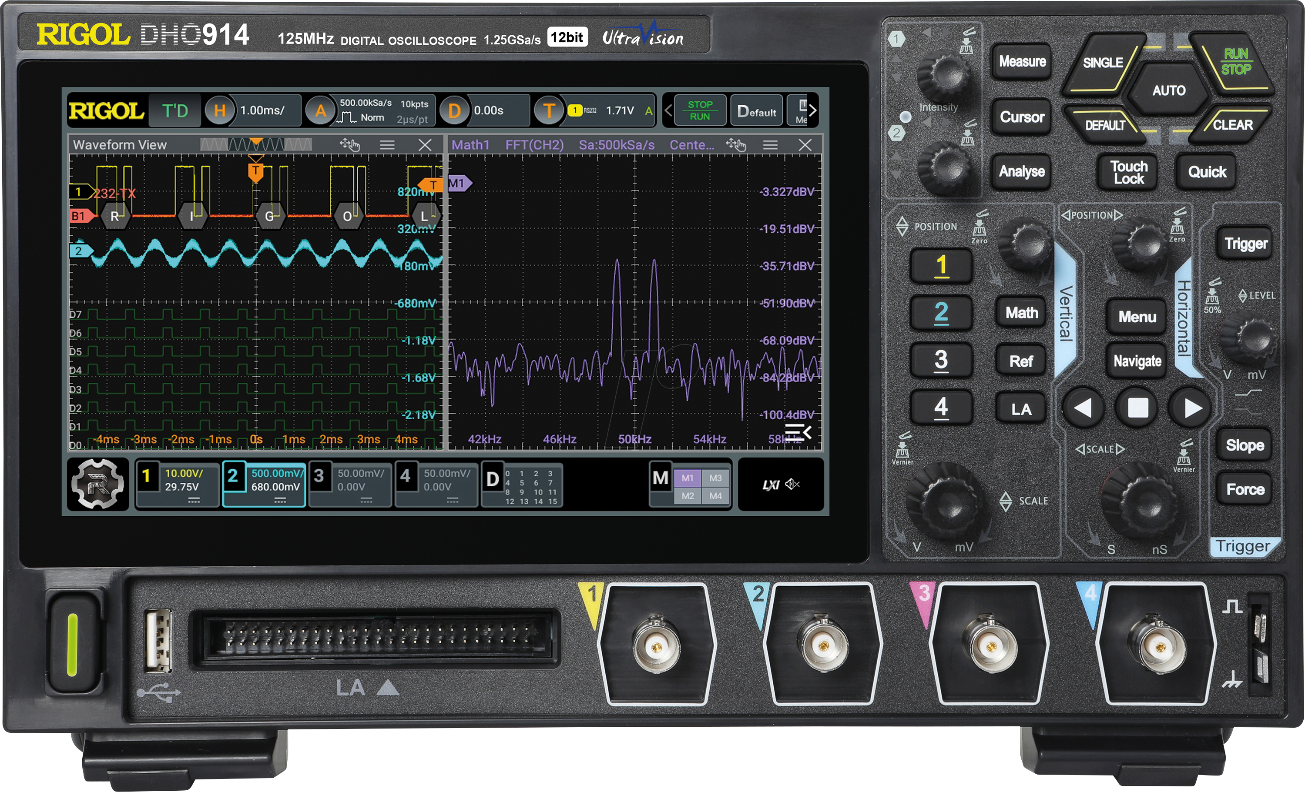Close the Waveform View window

pyautogui.click(x=425, y=144)
